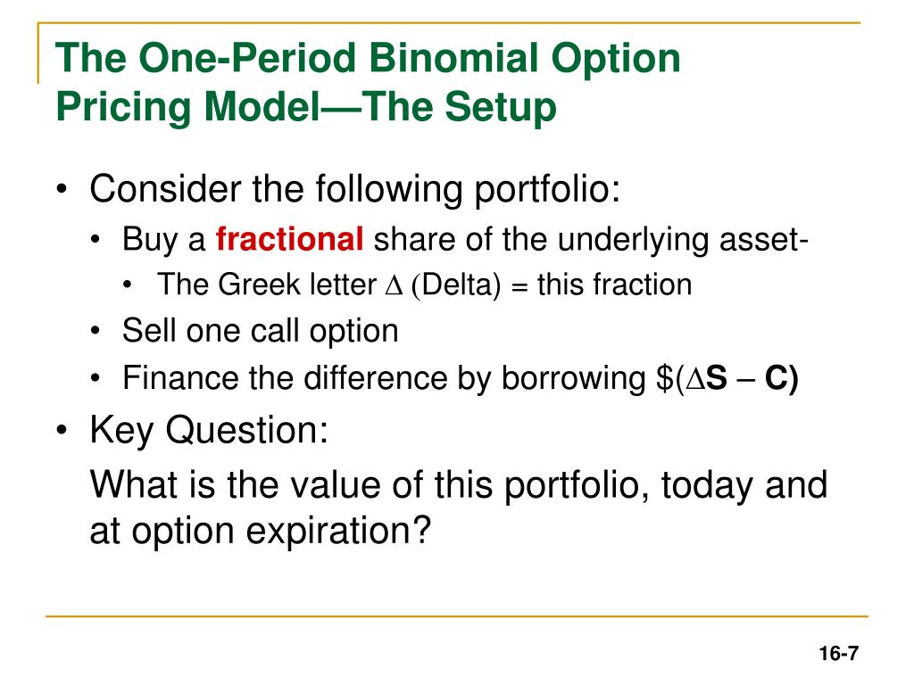Click the word 'borrowing' in the finance bullet

[x=574, y=378]
